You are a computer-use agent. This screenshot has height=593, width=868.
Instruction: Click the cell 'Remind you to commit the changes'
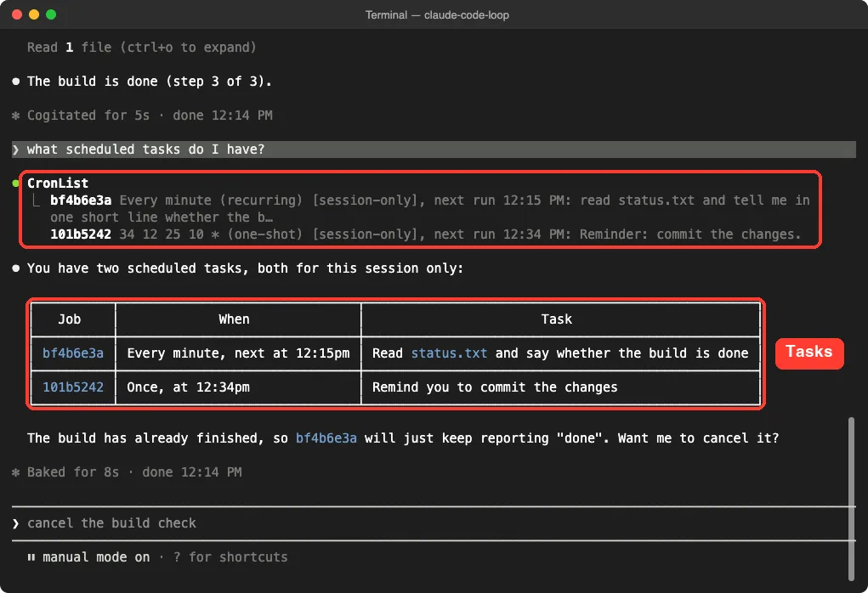[x=495, y=387]
